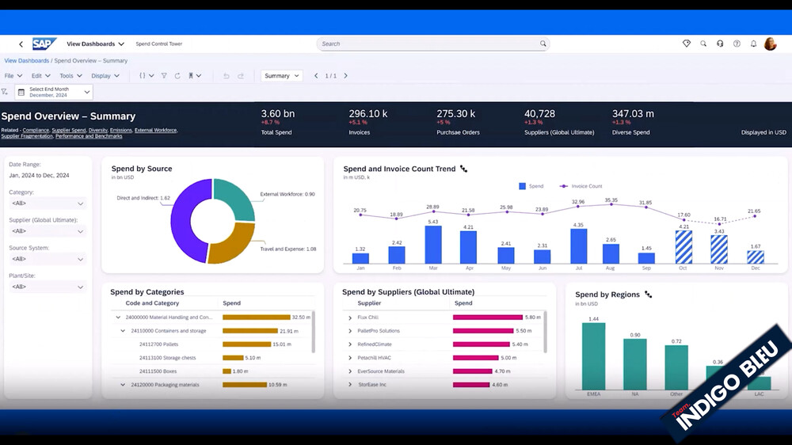Viewport: 792px width, 445px height.
Task: Click the View Dashboards breadcrumb link
Action: pos(27,61)
